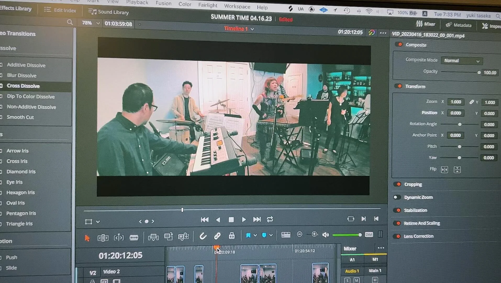The image size is (501, 283).
Task: Click the zoom link chain between X and Y
Action: tap(471, 102)
